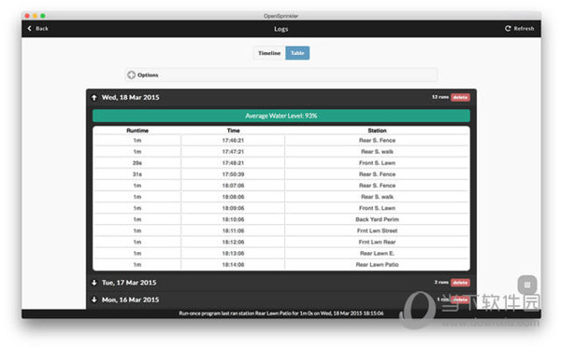This screenshot has width=561, height=348.
Task: Click the Station column header
Action: tap(377, 131)
